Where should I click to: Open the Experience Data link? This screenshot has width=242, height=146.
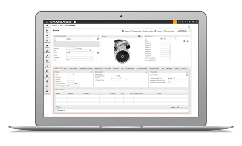click(136, 31)
